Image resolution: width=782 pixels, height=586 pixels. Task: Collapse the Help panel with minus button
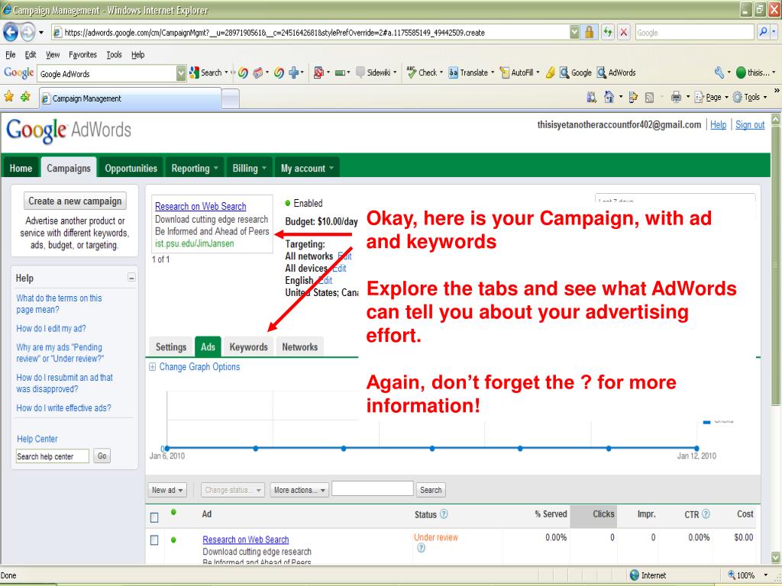click(131, 278)
